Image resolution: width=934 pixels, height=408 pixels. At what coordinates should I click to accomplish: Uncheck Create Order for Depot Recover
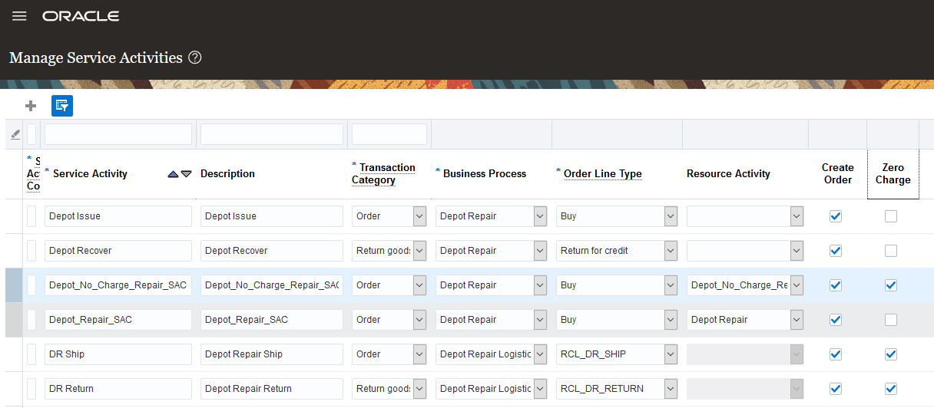tap(836, 251)
